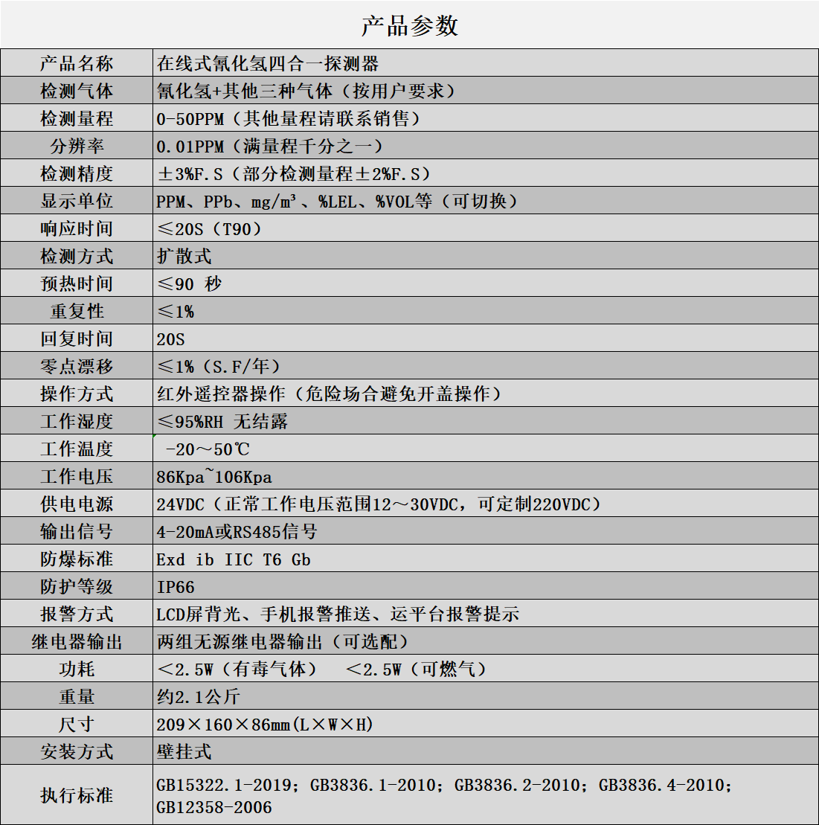Image resolution: width=819 pixels, height=825 pixels.
Task: Select the 检测气体 label cell
Action: (77, 91)
